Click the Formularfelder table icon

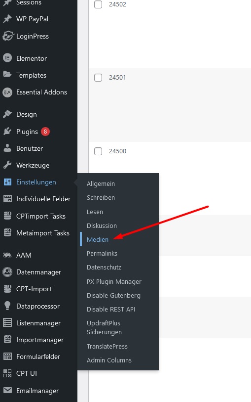coord(7,357)
